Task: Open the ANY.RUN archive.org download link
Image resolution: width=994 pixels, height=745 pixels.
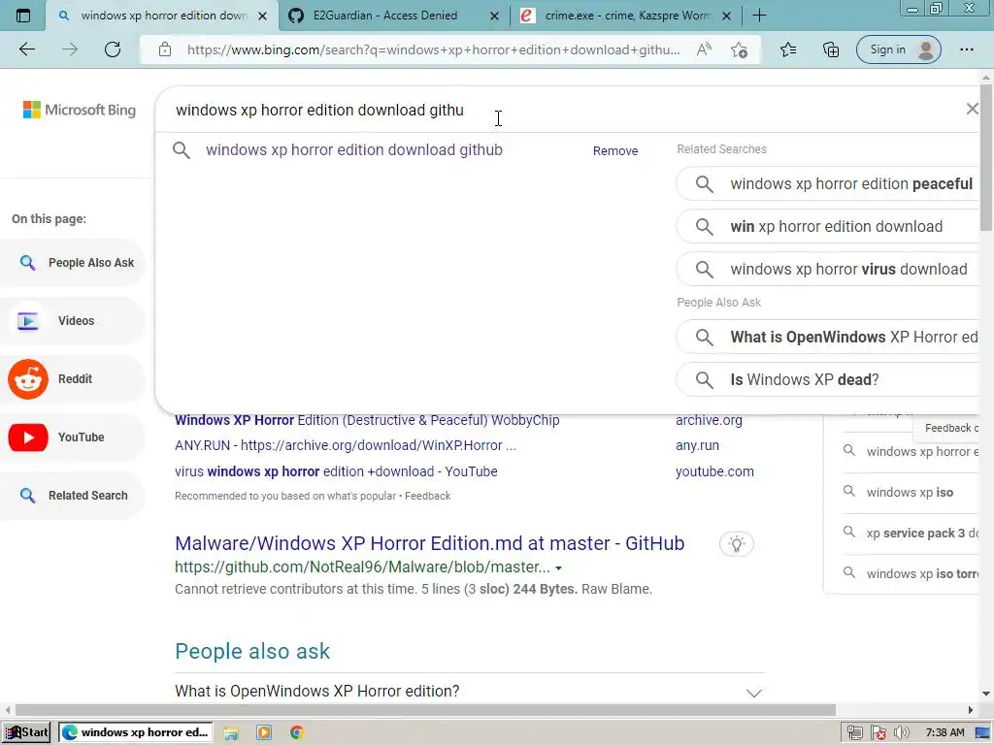Action: point(346,445)
